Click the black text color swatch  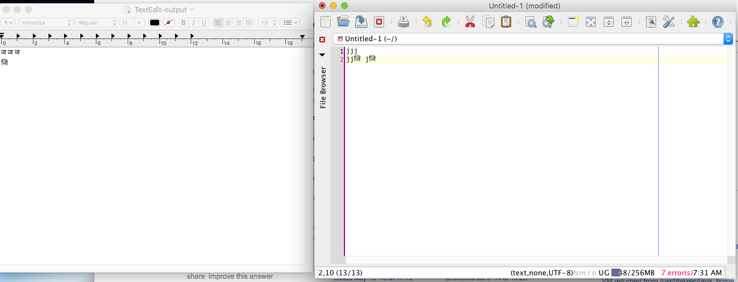tap(154, 23)
